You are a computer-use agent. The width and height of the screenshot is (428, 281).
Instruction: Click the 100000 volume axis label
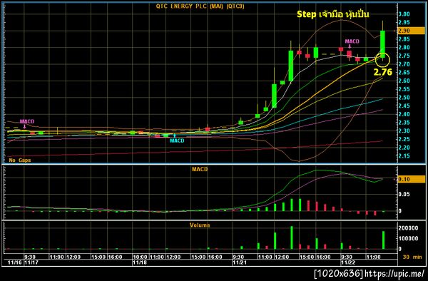pyautogui.click(x=408, y=238)
